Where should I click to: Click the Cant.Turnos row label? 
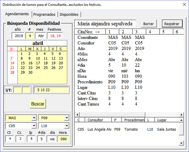coord(88,104)
